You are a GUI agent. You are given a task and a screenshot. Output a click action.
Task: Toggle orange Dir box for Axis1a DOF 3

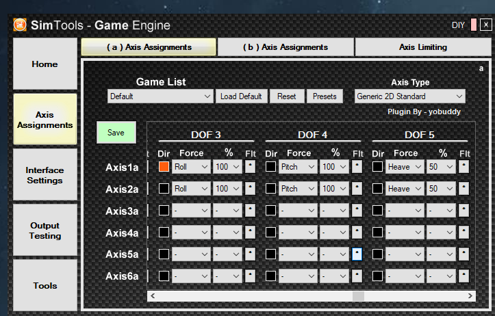point(164,166)
